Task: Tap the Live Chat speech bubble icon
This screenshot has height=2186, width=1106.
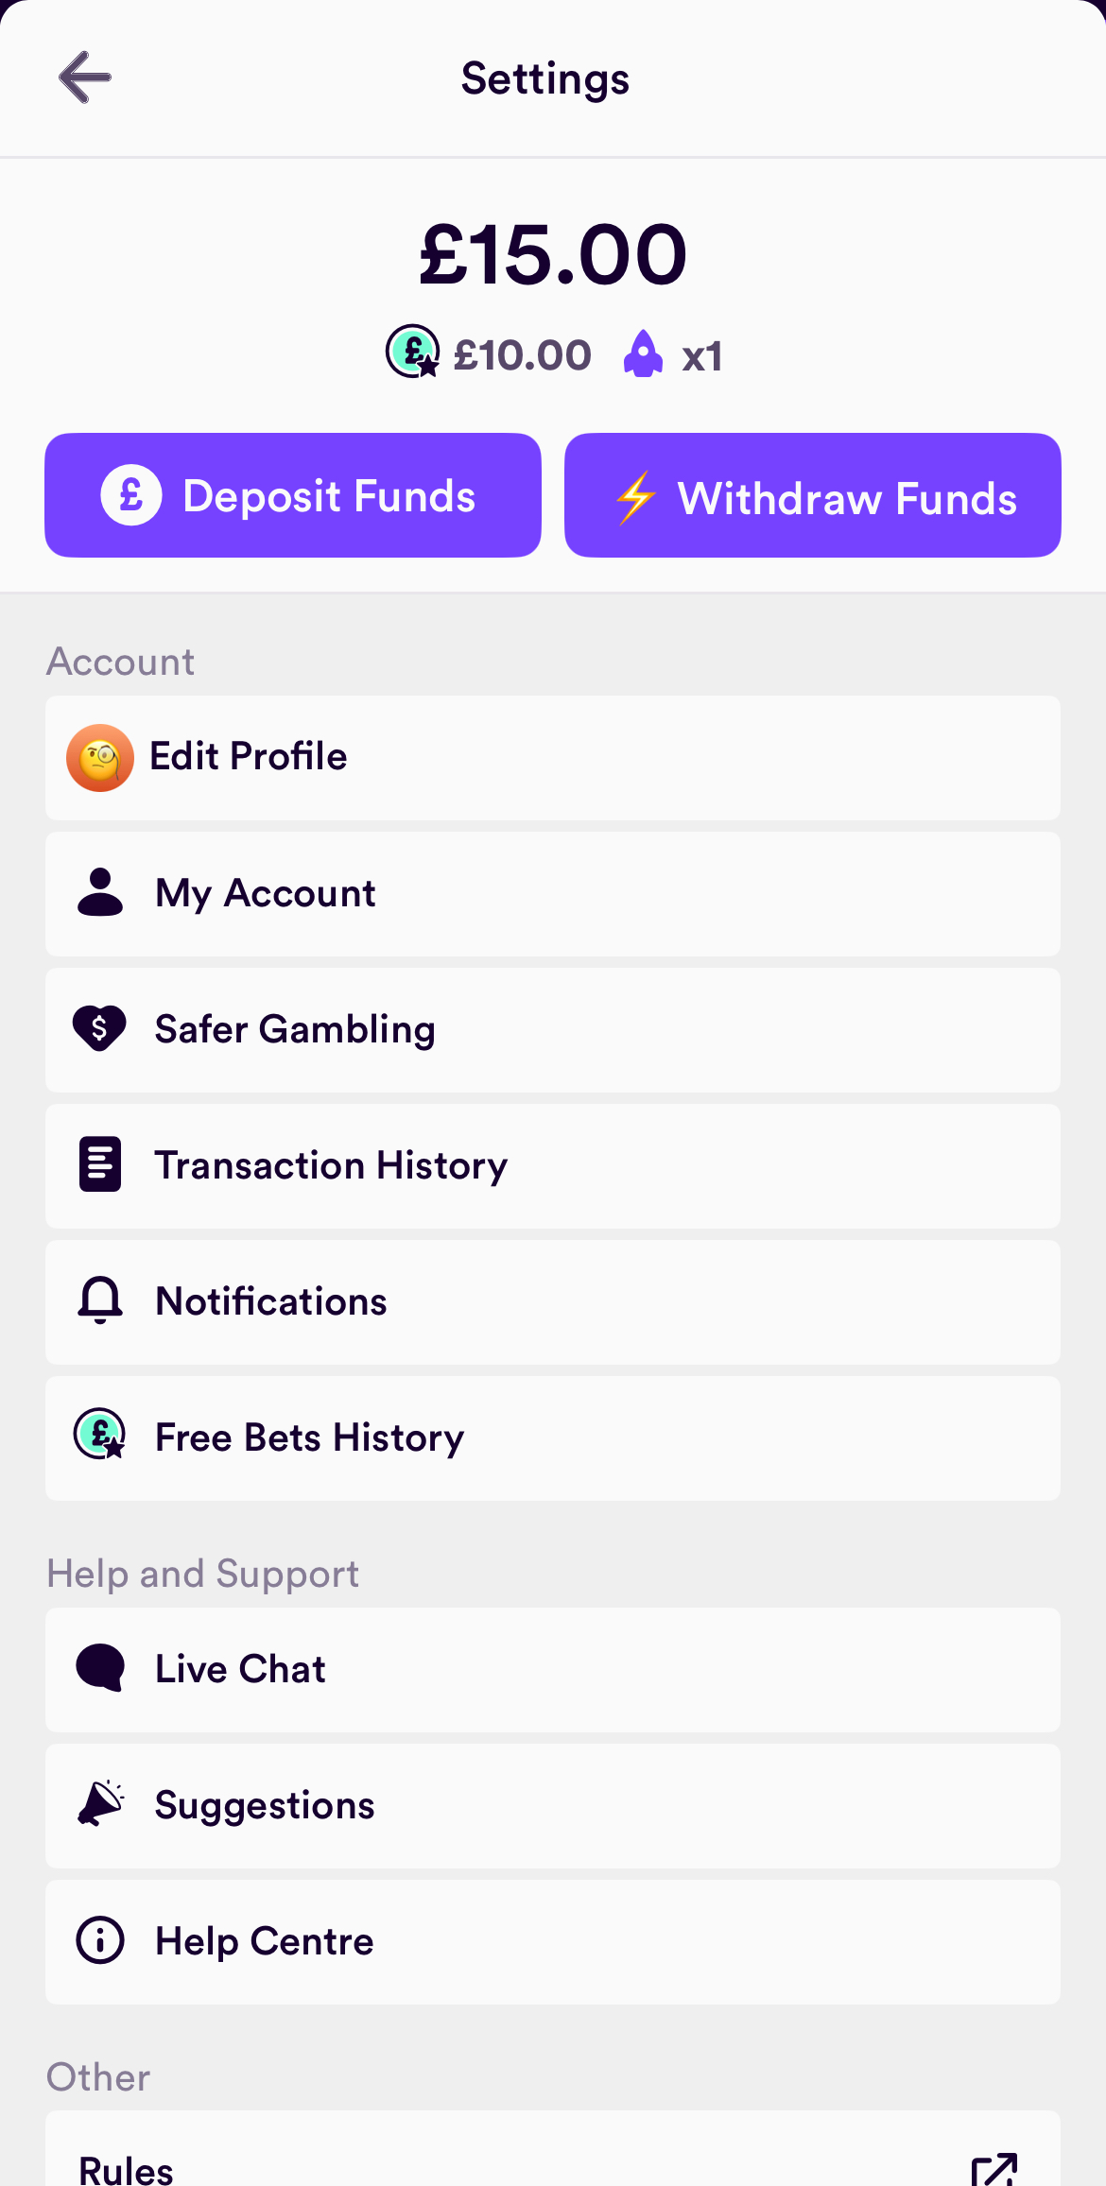Action: tap(100, 1668)
